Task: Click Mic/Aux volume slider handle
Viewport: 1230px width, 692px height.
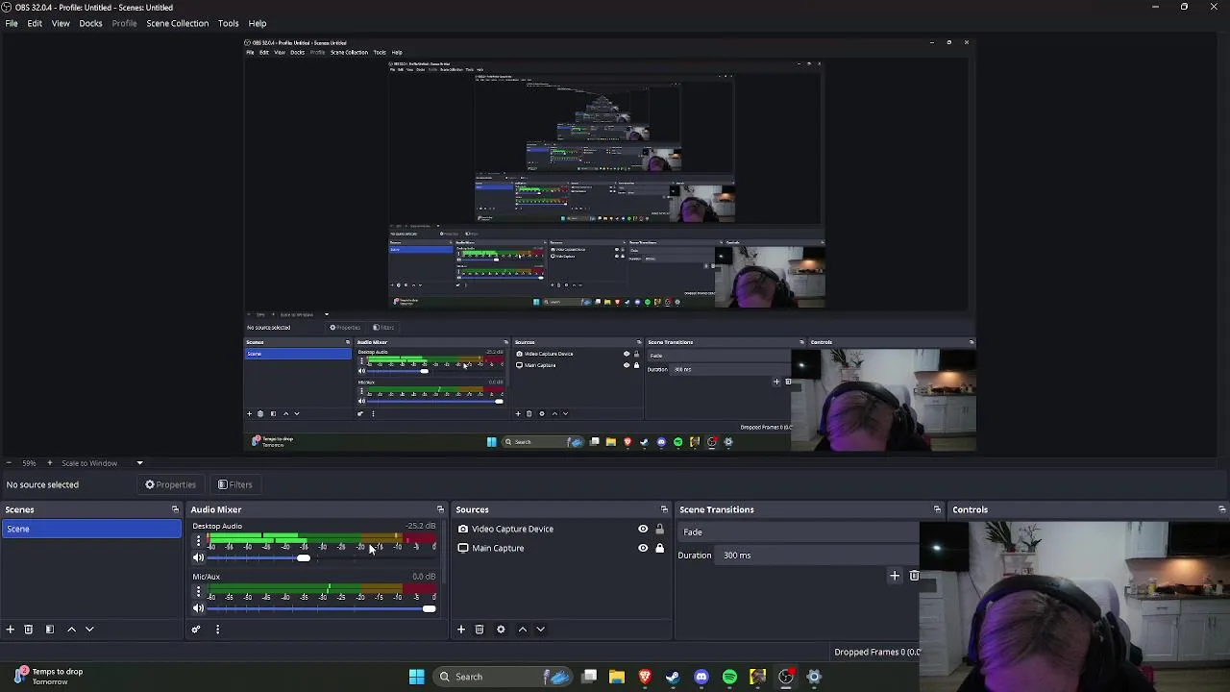Action: pos(429,608)
